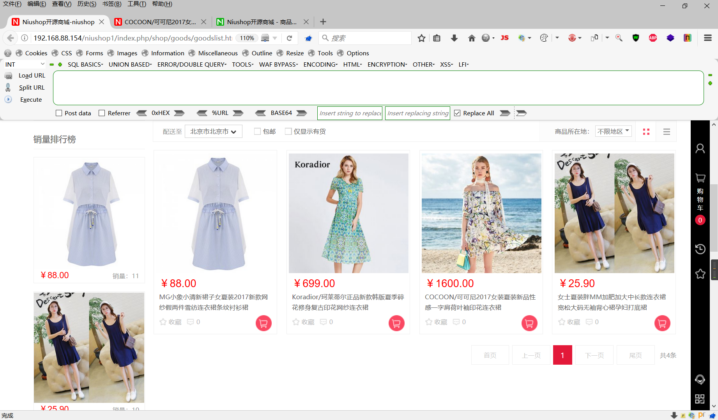Expand the 不限地区 region dropdown
The width and height of the screenshot is (718, 420).
[x=613, y=131]
